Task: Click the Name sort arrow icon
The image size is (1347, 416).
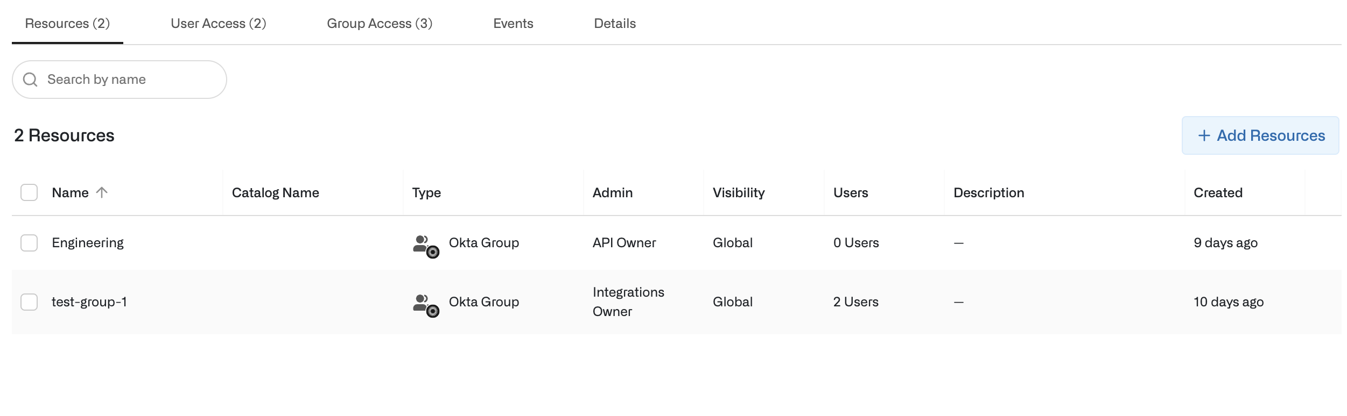Action: [102, 192]
